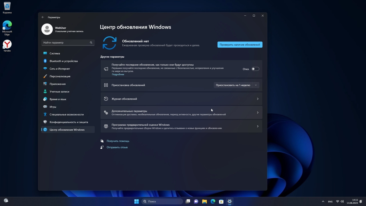Screen dimensions: 366x206
Task: Show hidden system tray icons
Action: 323,201
